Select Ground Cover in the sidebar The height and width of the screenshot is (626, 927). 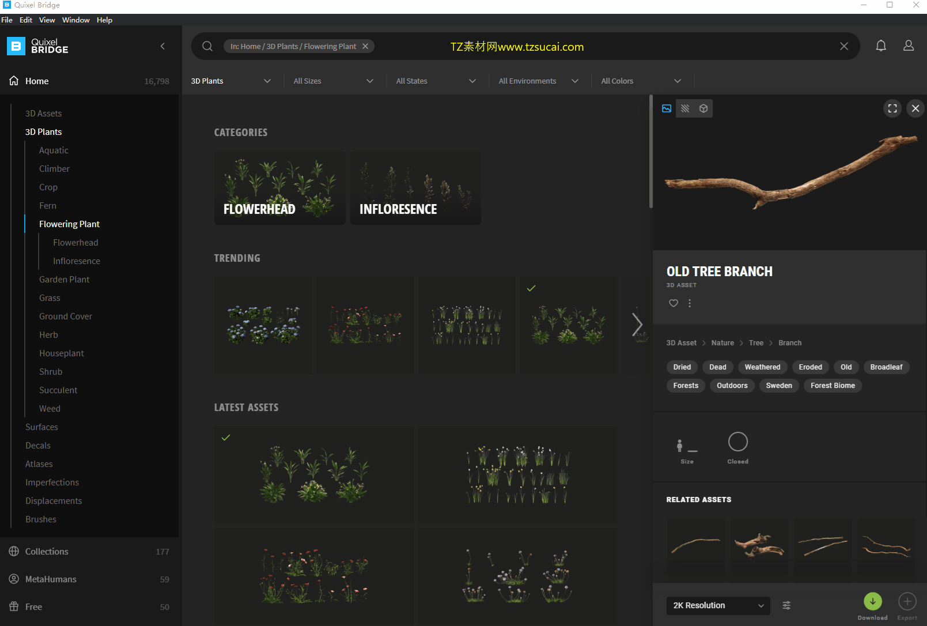pos(66,316)
